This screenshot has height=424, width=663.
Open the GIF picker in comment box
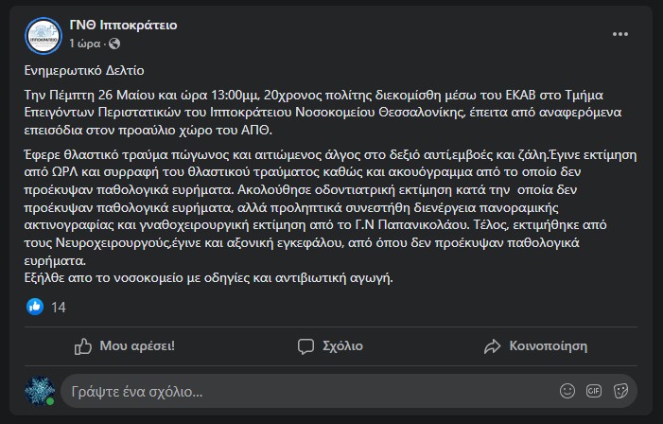594,391
